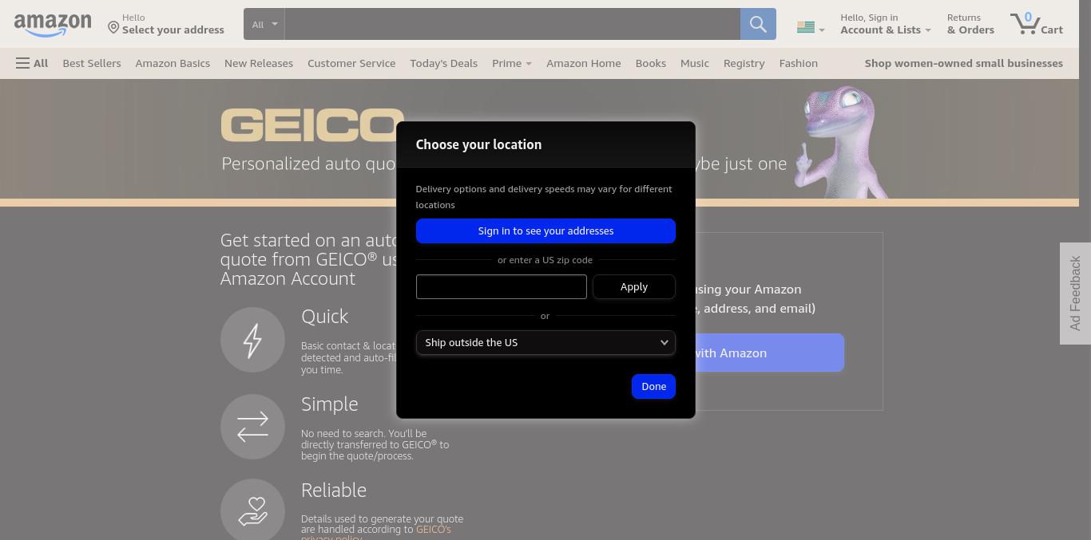
Task: Open Customer Service page
Action: [x=351, y=63]
